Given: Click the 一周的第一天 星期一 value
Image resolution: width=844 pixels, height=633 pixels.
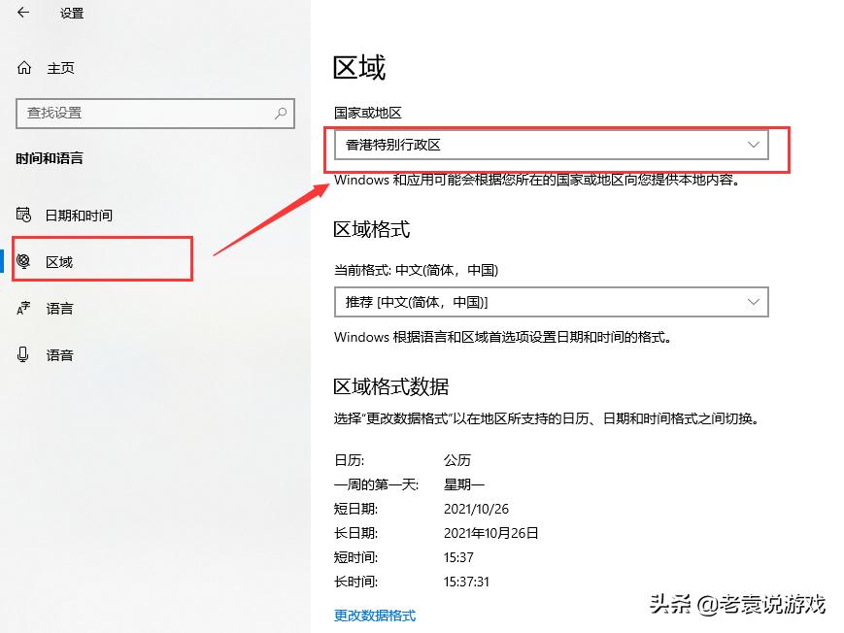Looking at the screenshot, I should pyautogui.click(x=463, y=483).
